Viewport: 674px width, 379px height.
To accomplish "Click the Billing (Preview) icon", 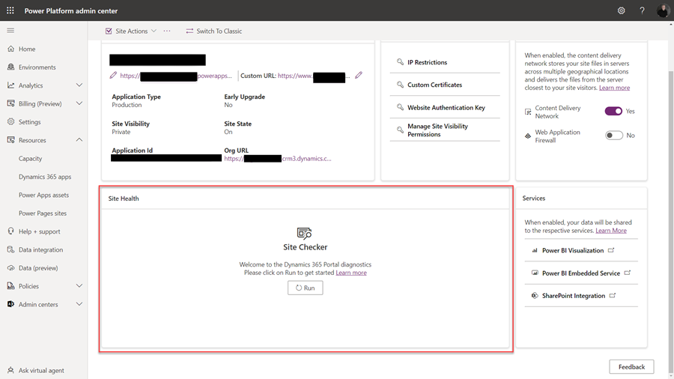I will [10, 103].
